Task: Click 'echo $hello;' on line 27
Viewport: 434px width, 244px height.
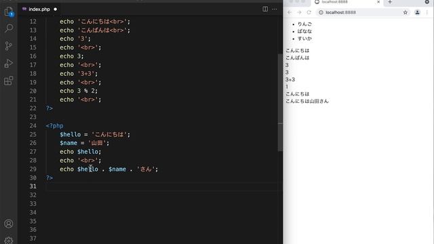Action: pos(81,152)
